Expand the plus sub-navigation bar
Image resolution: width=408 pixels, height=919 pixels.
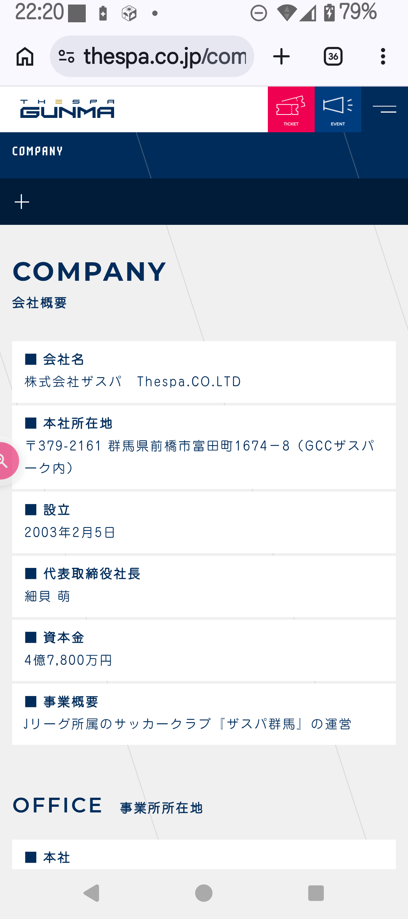(x=22, y=202)
